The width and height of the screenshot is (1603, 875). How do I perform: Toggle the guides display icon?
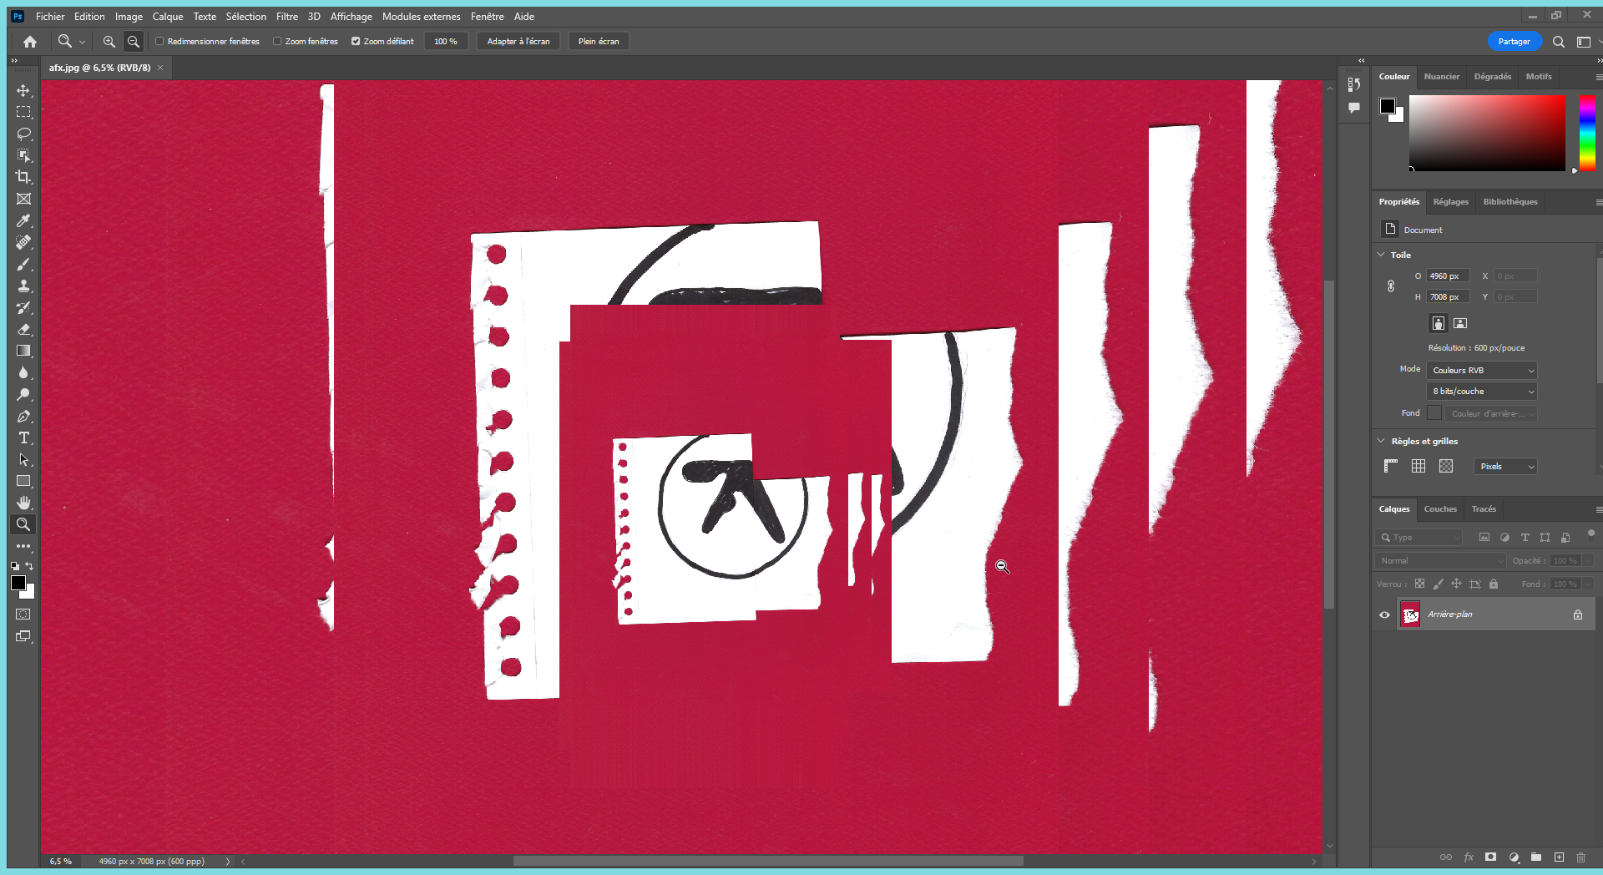click(1446, 467)
